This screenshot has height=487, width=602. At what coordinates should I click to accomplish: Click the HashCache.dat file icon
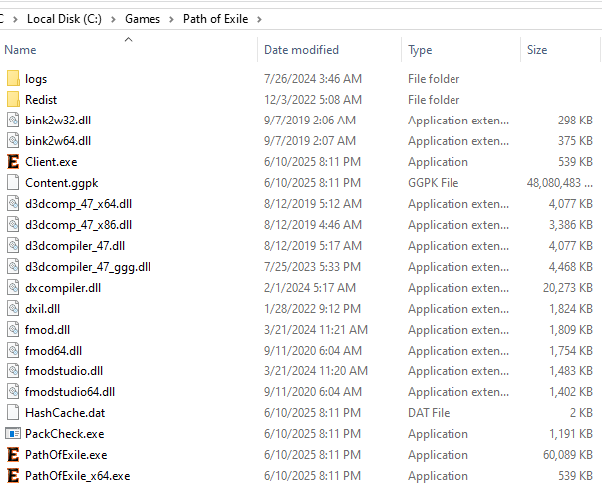click(13, 413)
